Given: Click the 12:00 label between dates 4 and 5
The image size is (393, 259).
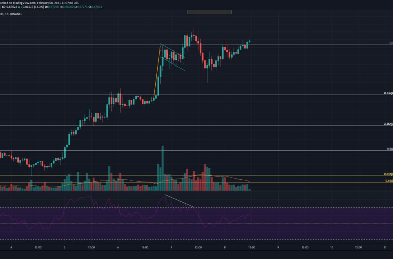Looking at the screenshot, I should (38, 248).
